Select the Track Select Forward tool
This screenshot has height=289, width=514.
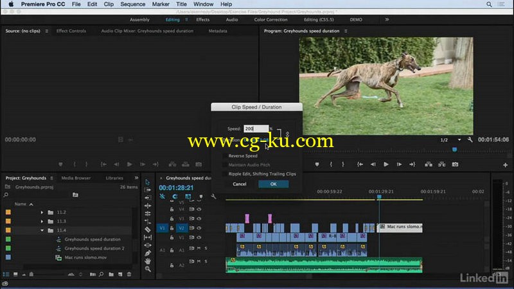pyautogui.click(x=148, y=190)
